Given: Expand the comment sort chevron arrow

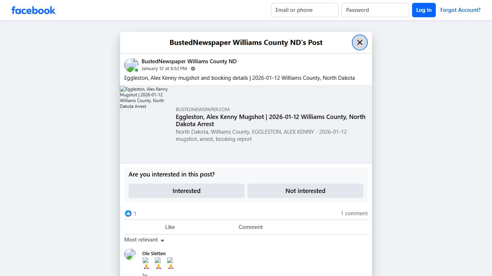Looking at the screenshot, I should pyautogui.click(x=162, y=240).
